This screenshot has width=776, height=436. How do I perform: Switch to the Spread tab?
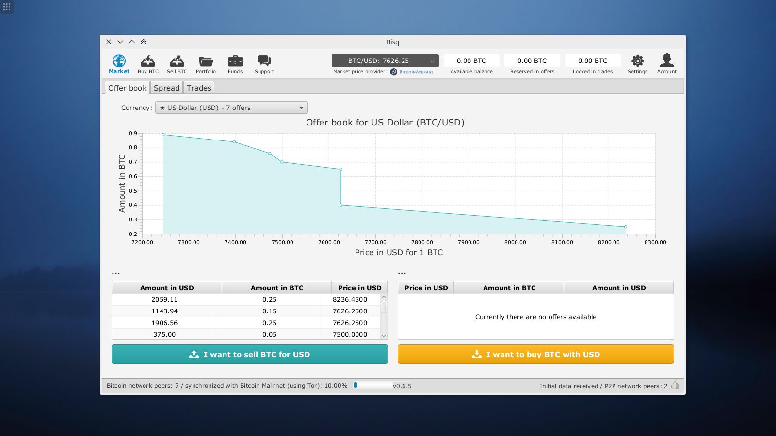pos(166,88)
